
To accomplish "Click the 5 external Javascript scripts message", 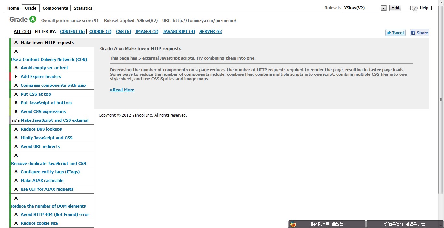I will (183, 58).
